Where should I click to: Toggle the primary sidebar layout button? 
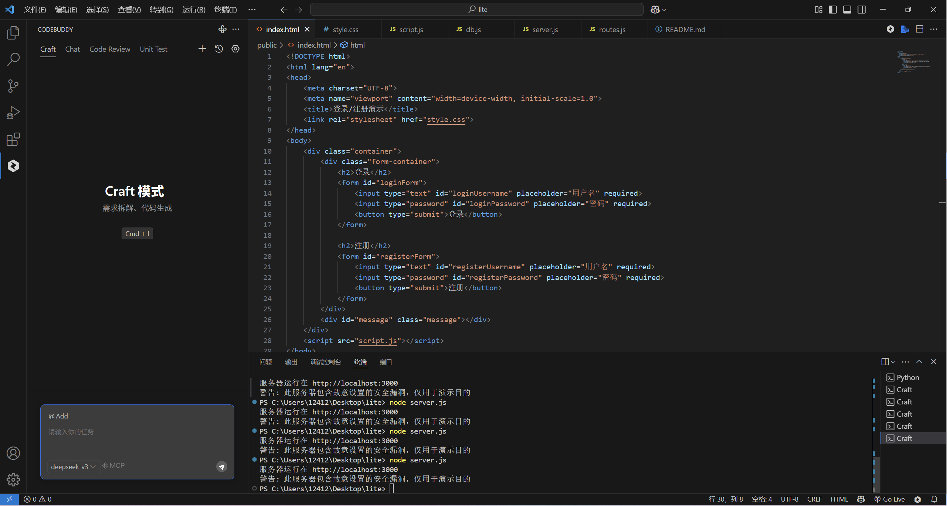(833, 10)
